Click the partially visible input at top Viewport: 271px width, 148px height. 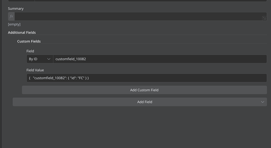(x=137, y=1)
